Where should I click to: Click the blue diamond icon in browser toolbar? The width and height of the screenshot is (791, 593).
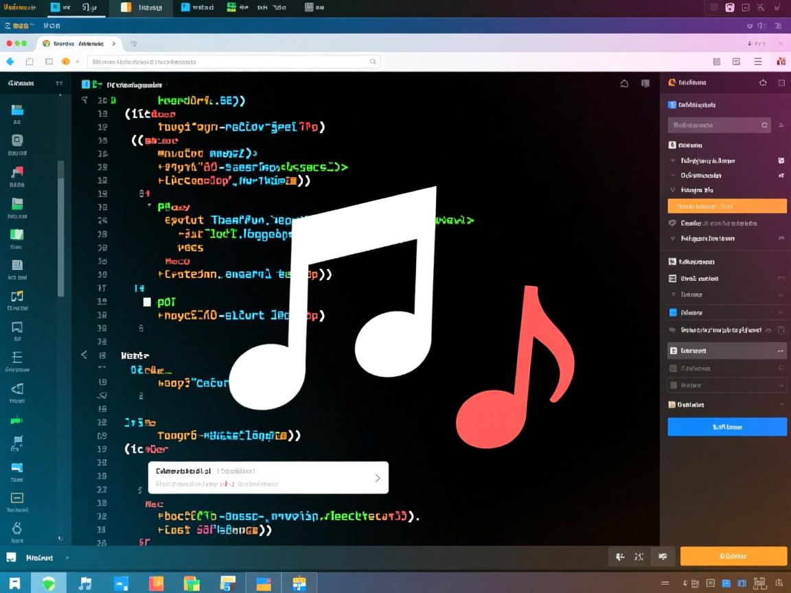point(10,61)
